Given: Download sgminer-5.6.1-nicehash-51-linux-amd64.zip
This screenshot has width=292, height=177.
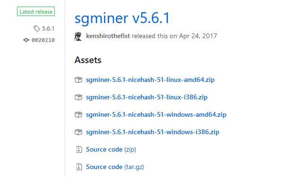Looking at the screenshot, I should (150, 80).
